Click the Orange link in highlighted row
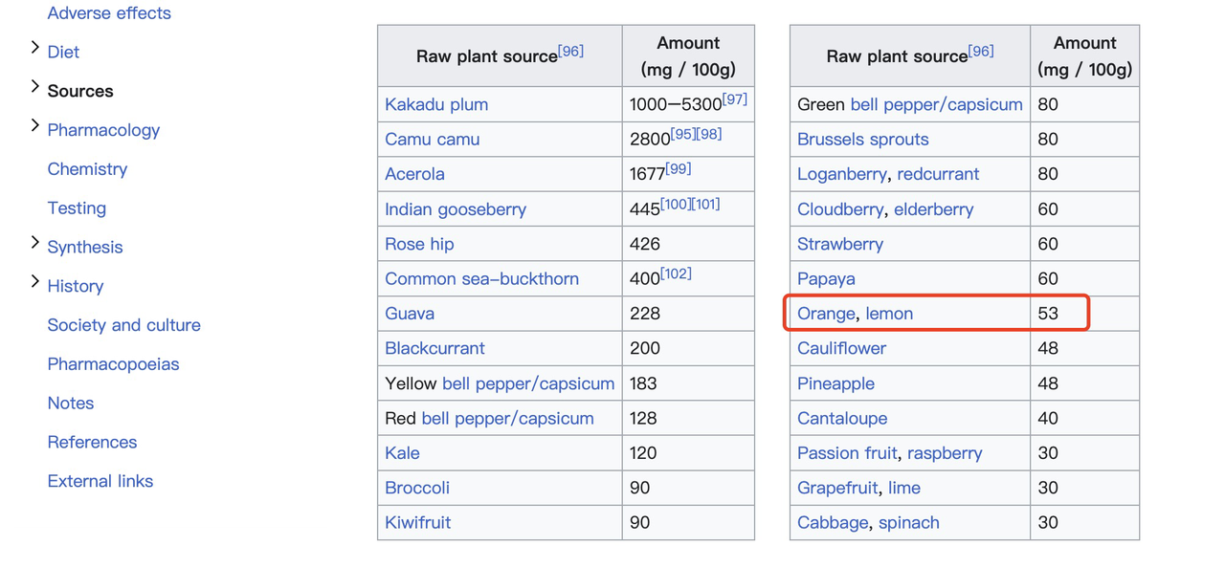The image size is (1225, 568). point(826,314)
